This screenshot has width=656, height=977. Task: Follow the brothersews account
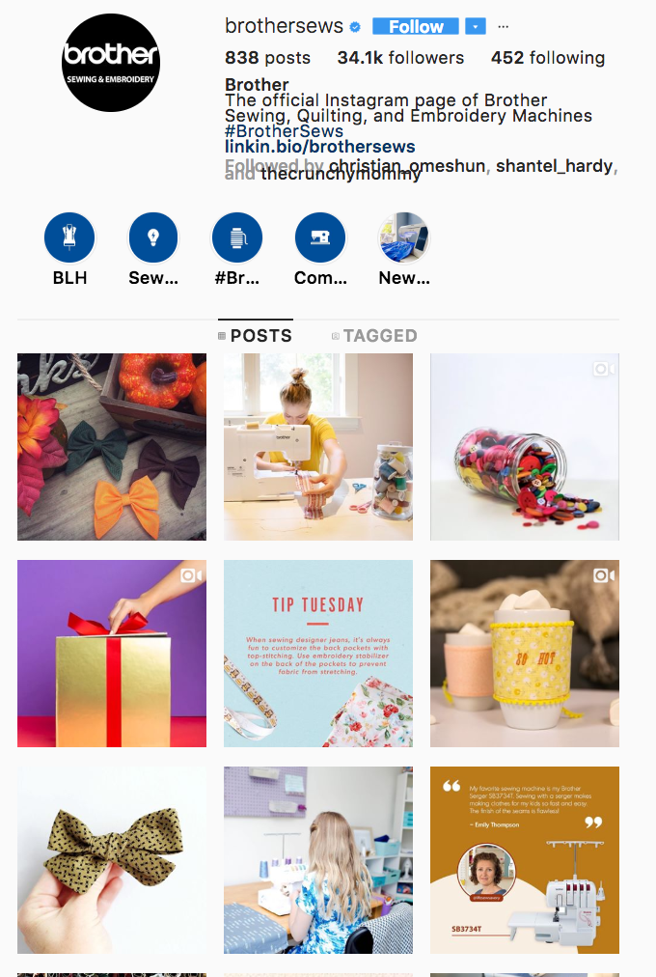(x=416, y=27)
